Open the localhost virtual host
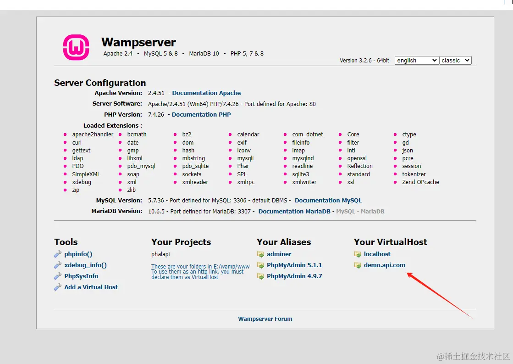Image resolution: width=513 pixels, height=364 pixels. click(377, 254)
